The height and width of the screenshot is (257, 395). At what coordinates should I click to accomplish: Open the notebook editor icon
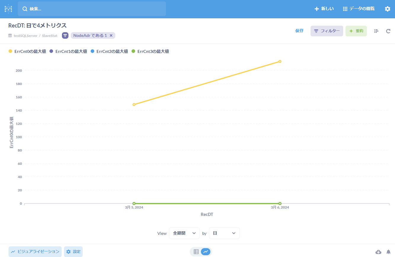(x=376, y=31)
